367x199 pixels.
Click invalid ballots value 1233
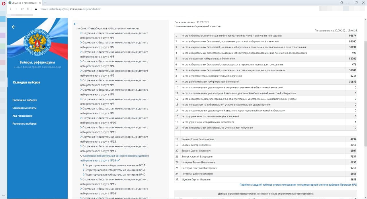tap(353, 76)
